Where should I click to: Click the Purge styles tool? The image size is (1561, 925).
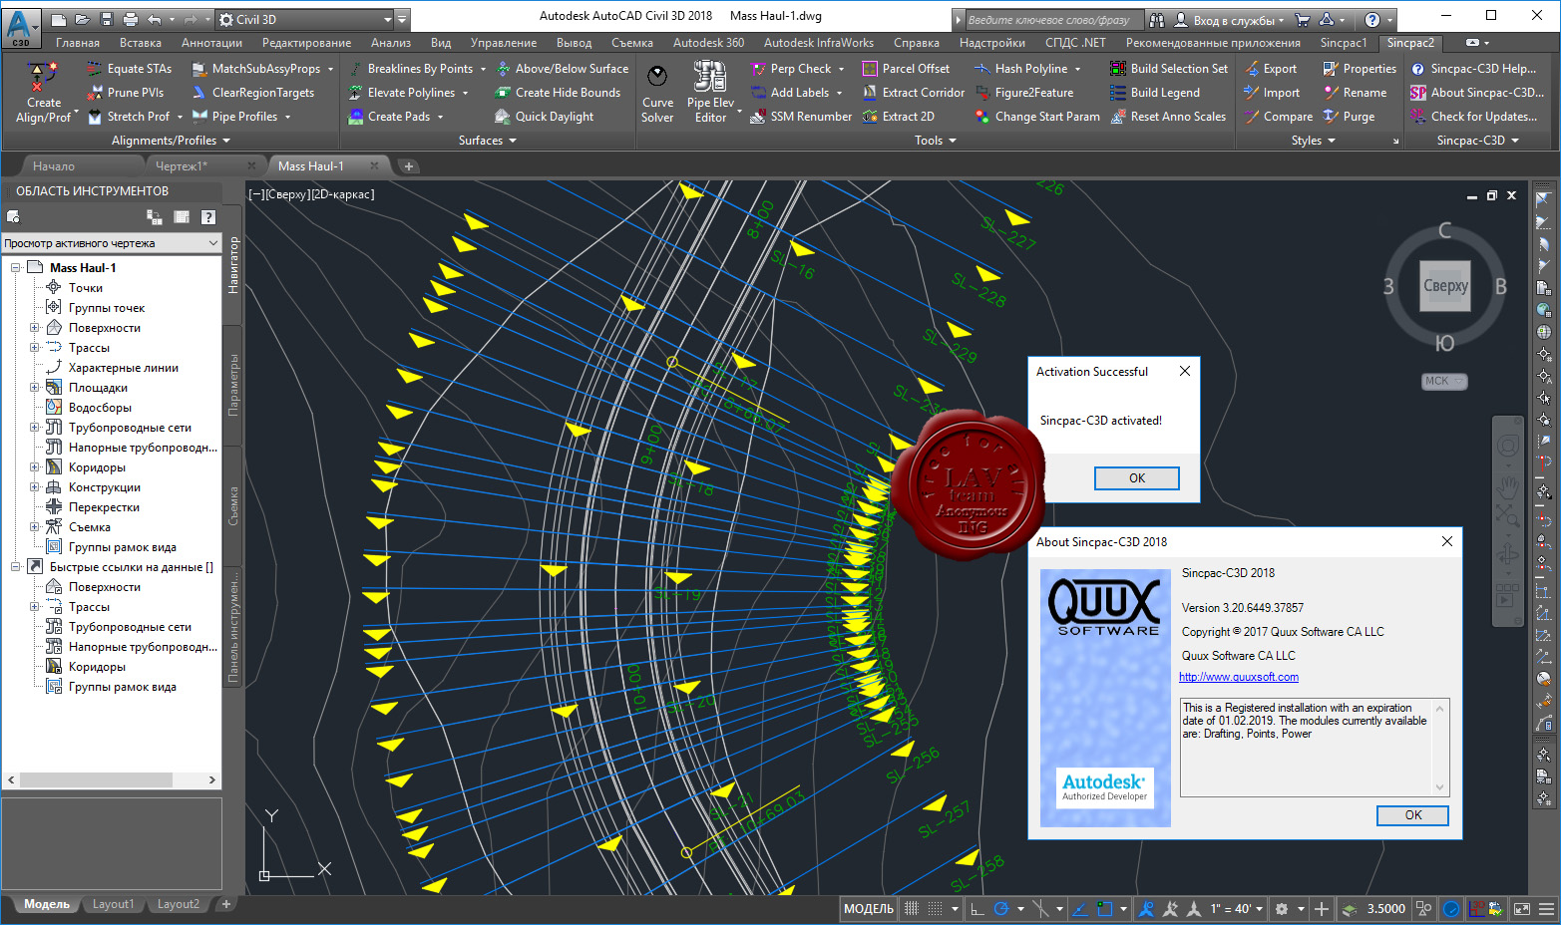pyautogui.click(x=1349, y=117)
